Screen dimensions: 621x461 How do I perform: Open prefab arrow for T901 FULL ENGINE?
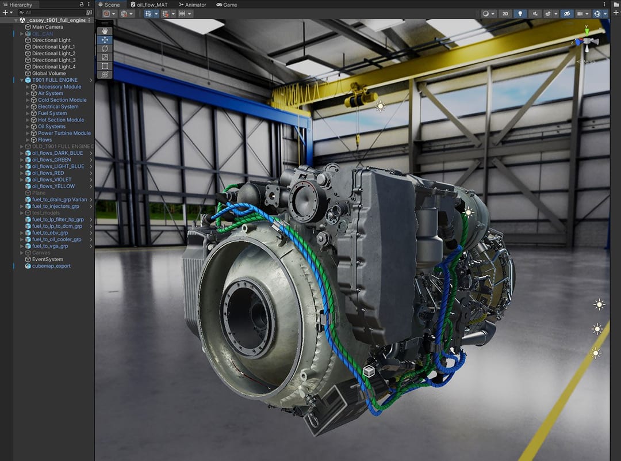[x=91, y=80]
